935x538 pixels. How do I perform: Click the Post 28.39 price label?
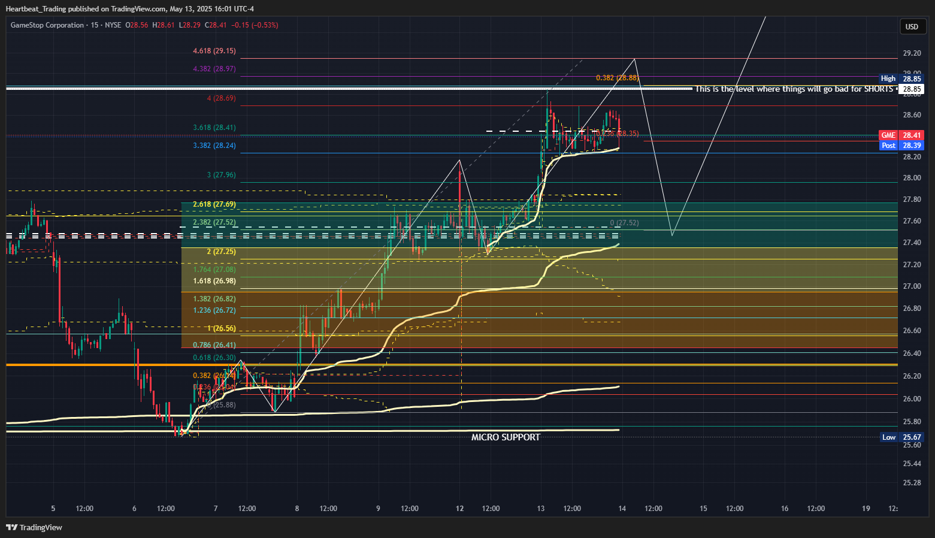[x=901, y=146]
